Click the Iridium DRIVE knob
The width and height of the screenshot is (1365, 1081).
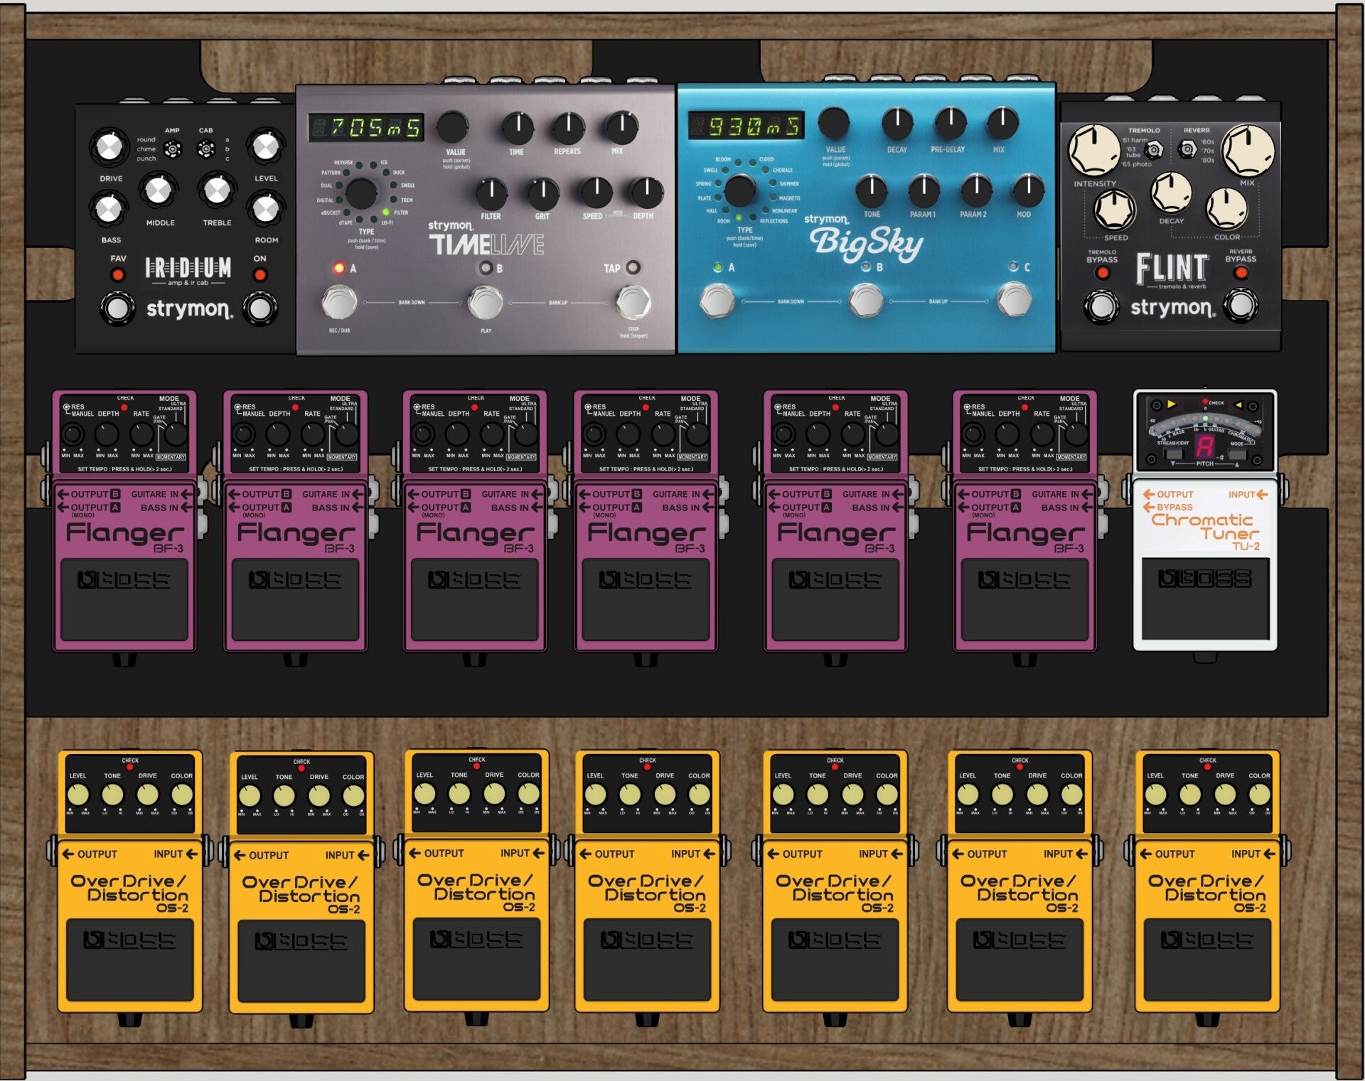coord(109,147)
